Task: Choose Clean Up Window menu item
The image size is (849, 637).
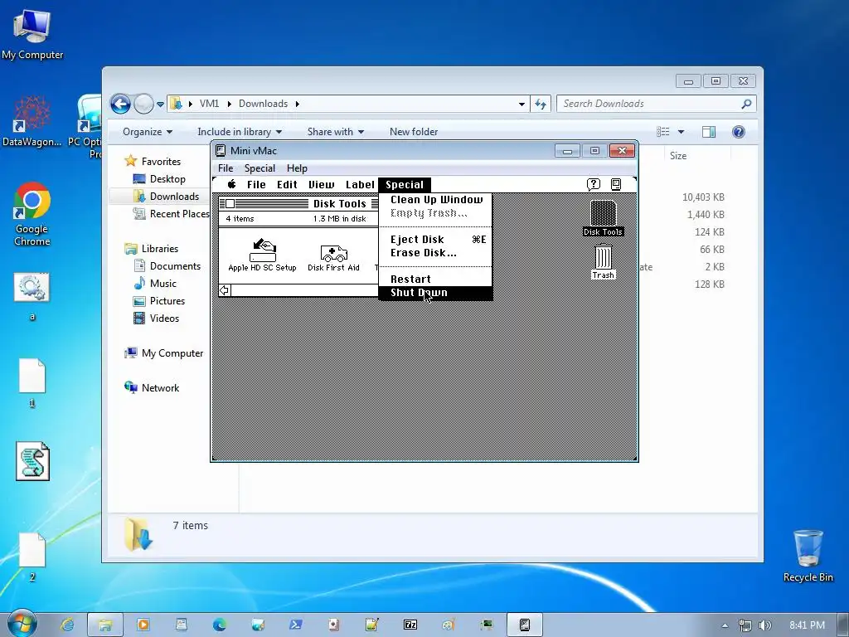Action: point(435,199)
